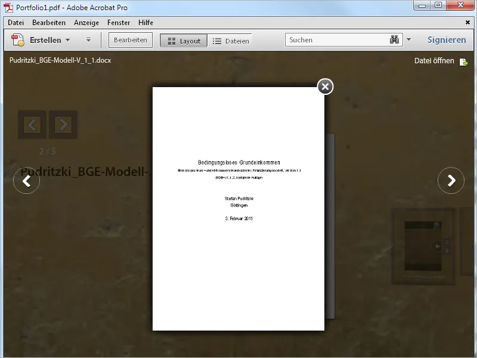Close the document preview with X button
This screenshot has height=358, width=477.
(325, 87)
